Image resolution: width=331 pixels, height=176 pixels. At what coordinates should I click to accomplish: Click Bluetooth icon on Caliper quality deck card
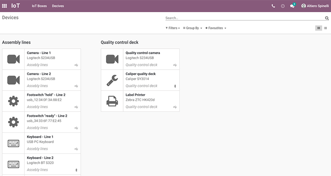click(175, 86)
